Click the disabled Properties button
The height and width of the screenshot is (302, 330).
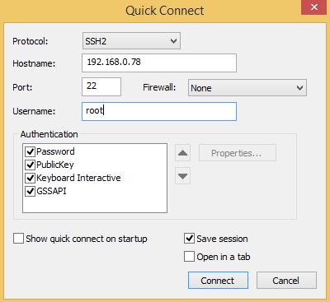pyautogui.click(x=238, y=153)
